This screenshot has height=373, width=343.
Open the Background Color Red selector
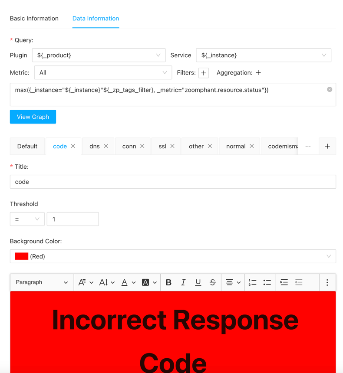pyautogui.click(x=173, y=256)
